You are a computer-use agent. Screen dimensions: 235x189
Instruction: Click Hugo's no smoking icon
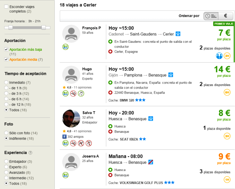[x=73, y=94]
